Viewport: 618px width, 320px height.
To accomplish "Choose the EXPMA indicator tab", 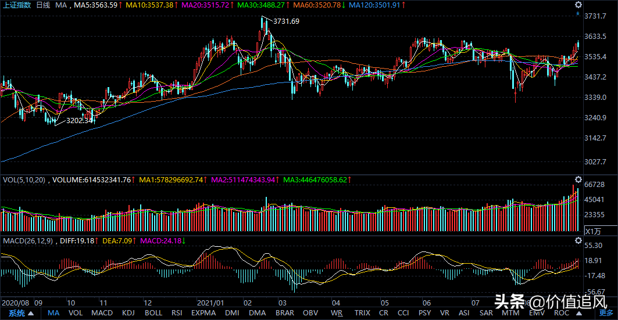I will click(203, 314).
